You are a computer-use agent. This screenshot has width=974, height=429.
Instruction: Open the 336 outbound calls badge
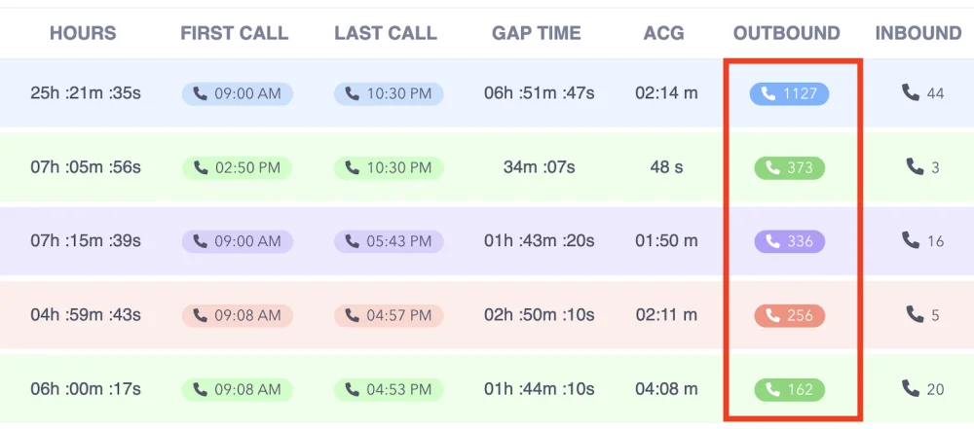[788, 241]
